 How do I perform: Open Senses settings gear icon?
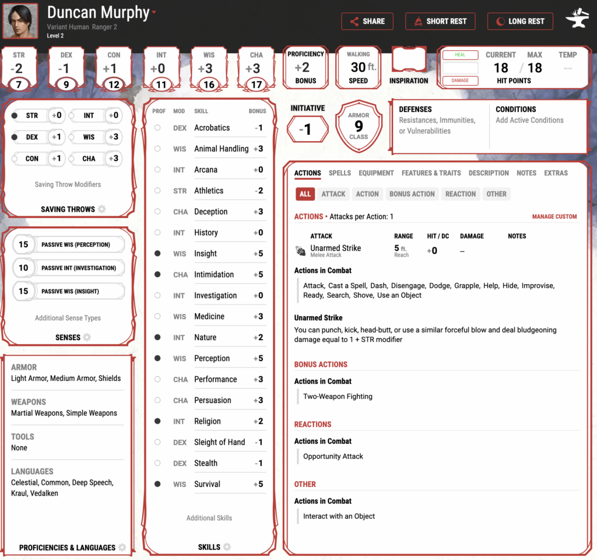pos(87,337)
